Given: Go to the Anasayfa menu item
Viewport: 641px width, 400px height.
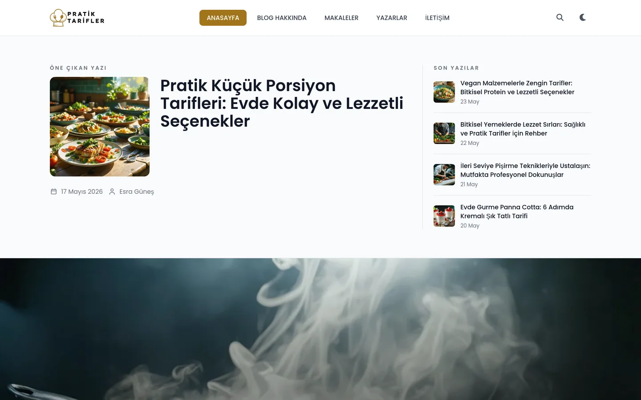Looking at the screenshot, I should point(223,18).
